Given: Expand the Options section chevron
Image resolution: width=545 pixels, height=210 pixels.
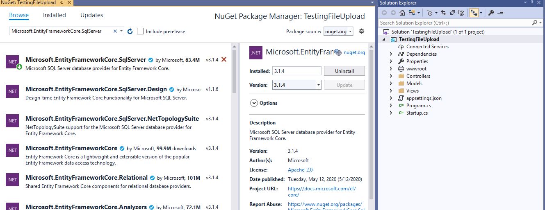Looking at the screenshot, I should 253,103.
